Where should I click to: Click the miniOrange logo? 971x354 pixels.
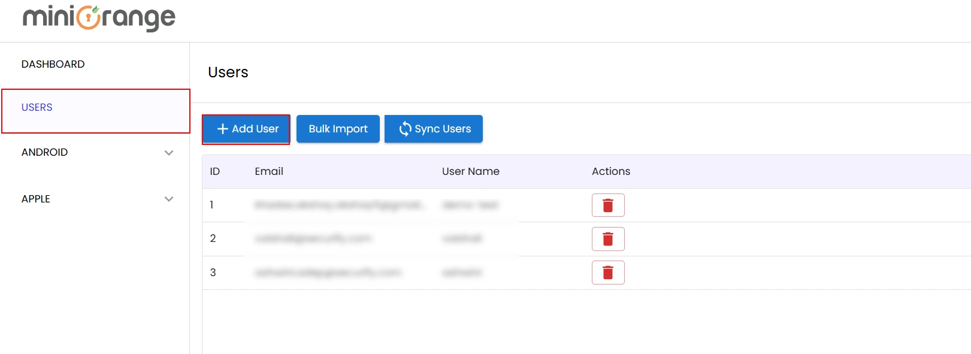pos(99,18)
